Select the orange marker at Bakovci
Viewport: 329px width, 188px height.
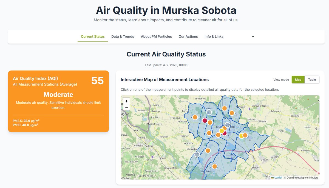[x=215, y=166]
